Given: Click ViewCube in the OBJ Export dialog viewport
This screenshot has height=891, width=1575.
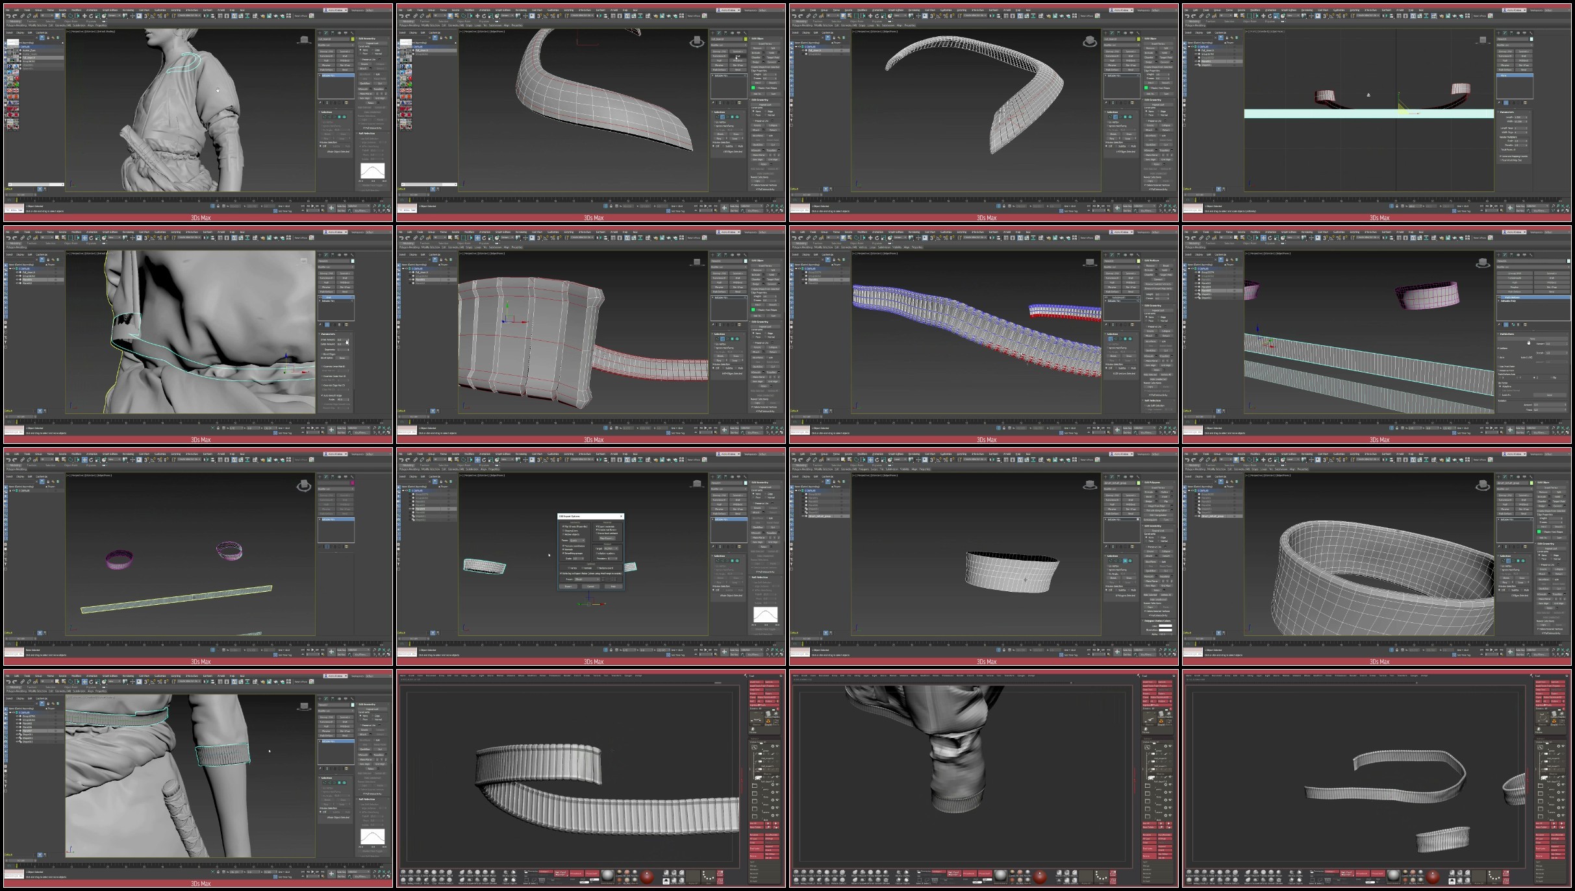Looking at the screenshot, I should click(698, 483).
